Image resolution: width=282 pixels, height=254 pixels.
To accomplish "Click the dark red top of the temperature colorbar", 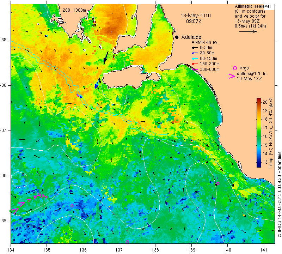I will 259,100.
